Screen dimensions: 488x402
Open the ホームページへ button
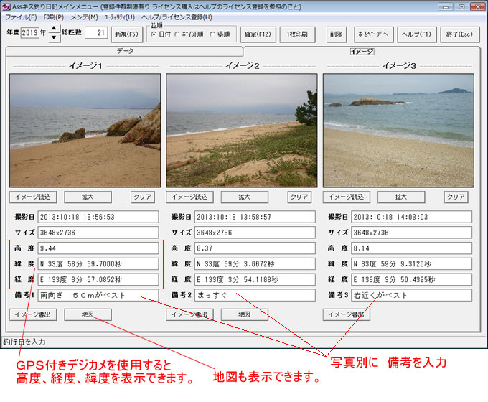[372, 33]
